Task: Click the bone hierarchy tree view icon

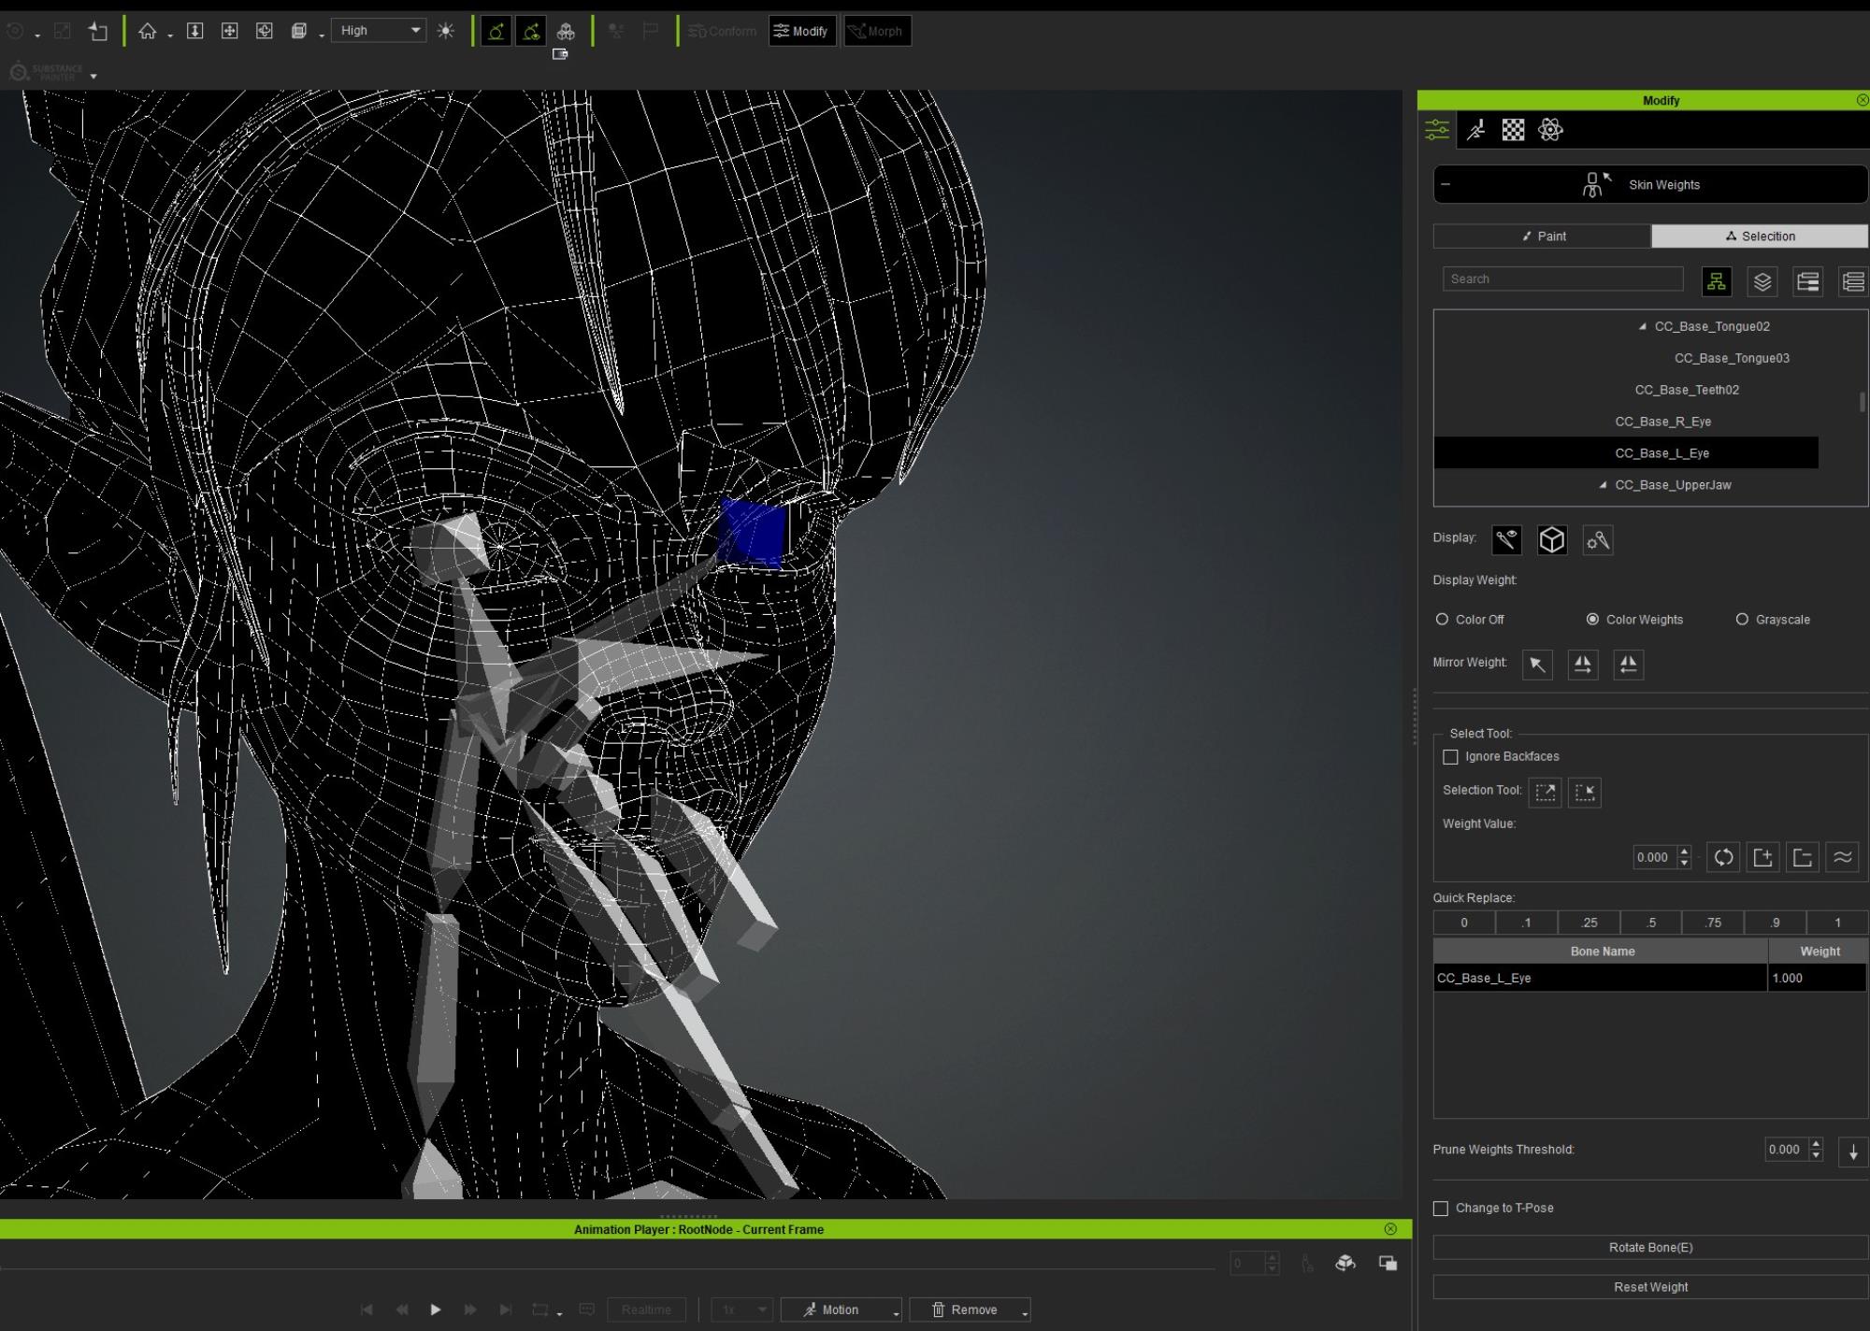Action: (x=1717, y=281)
